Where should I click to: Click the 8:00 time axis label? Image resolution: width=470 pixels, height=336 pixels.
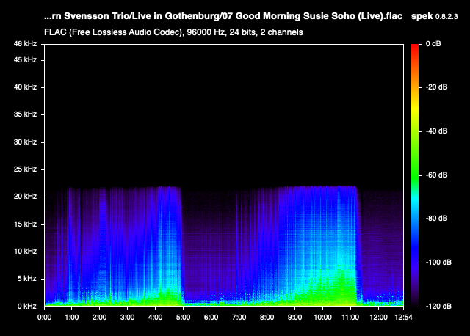267,318
